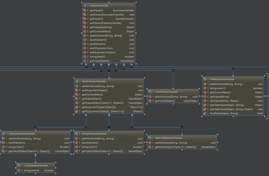Image resolution: width=269 pixels, height=176 pixels.
Task: Select addAttribute(String, String) in MethodElementHandler
Action: click(171, 143)
